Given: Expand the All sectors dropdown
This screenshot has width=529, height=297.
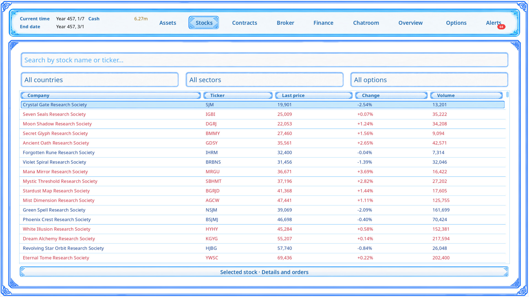Looking at the screenshot, I should pos(264,80).
